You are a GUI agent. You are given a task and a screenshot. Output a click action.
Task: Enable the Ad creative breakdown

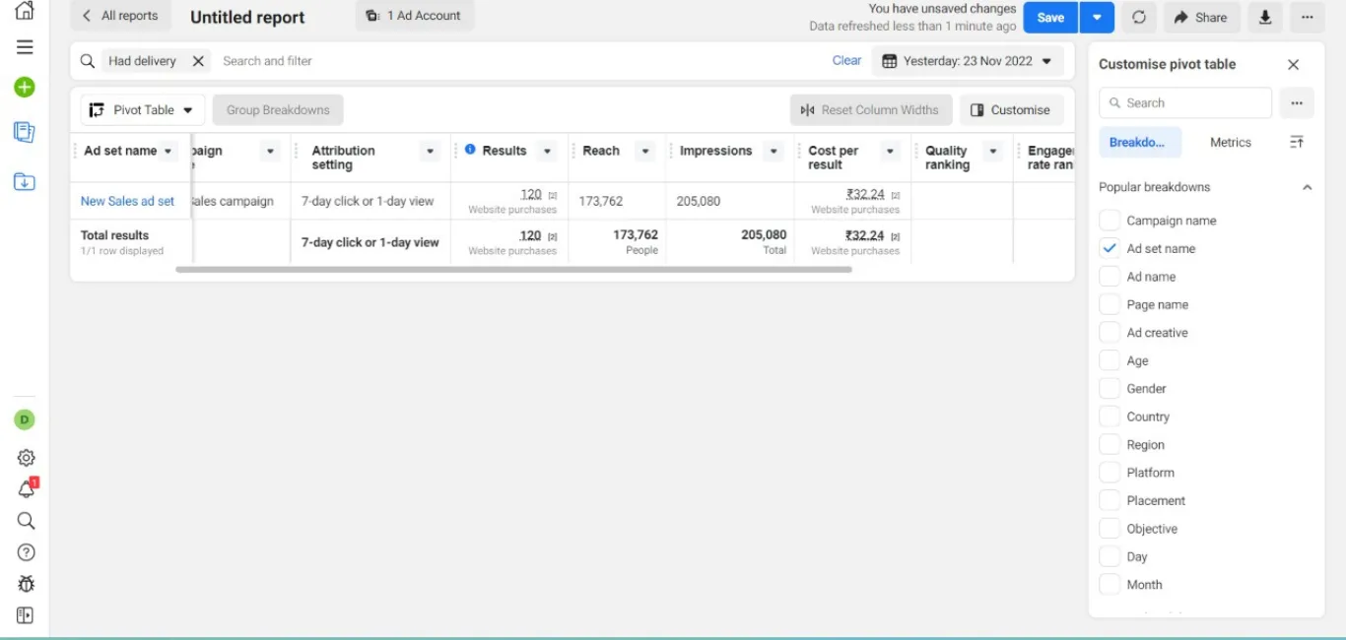[1110, 333]
